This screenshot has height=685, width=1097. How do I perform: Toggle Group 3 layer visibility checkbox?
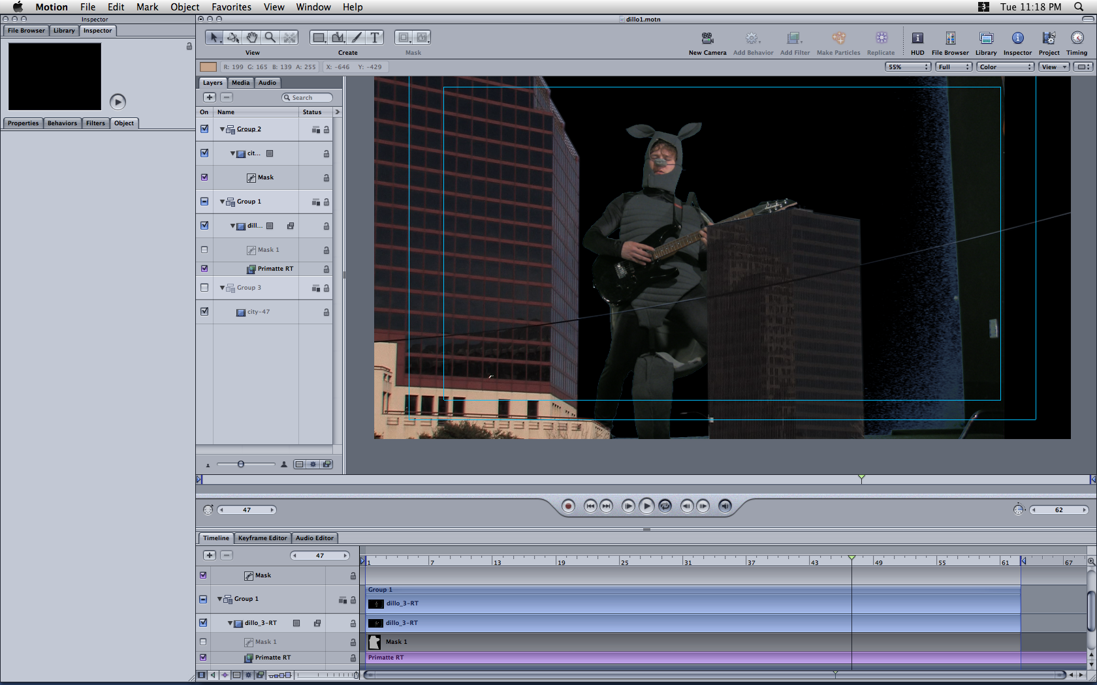coord(204,288)
